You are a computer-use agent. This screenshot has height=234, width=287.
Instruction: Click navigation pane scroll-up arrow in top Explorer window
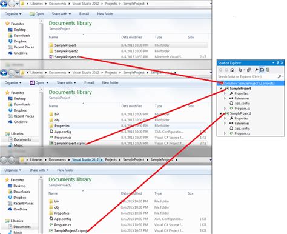click(x=41, y=21)
